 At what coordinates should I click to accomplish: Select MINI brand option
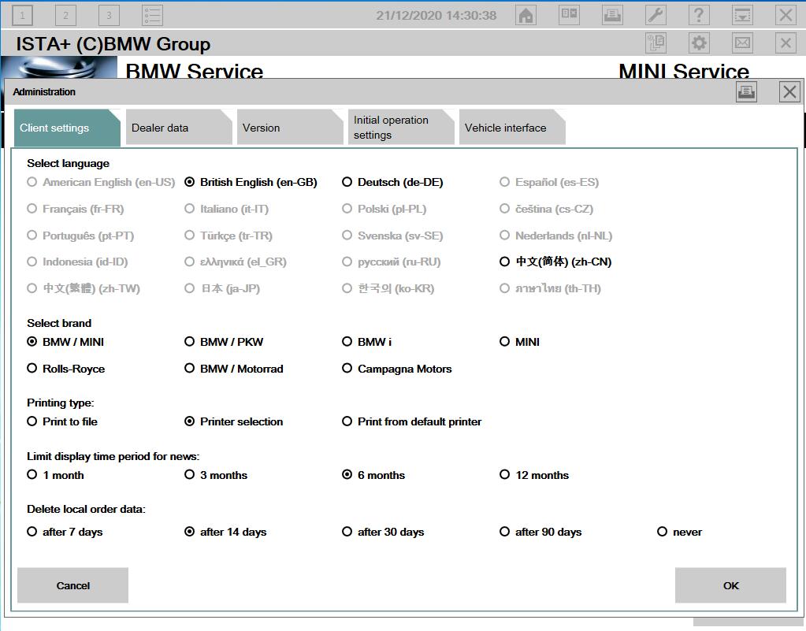(x=520, y=342)
